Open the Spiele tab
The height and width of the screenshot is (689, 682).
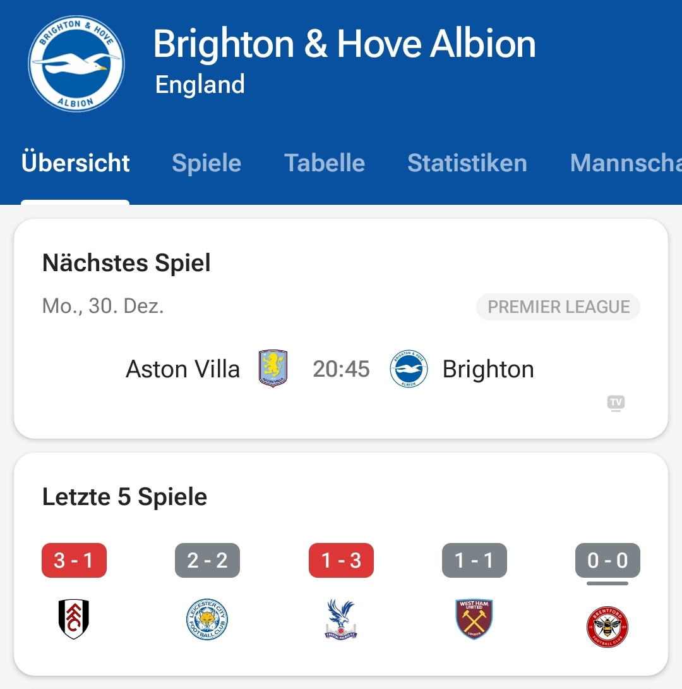[x=206, y=163]
